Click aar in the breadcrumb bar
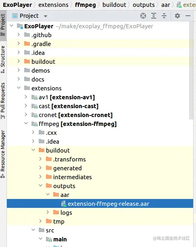This screenshot has height=247, width=196. (166, 5)
